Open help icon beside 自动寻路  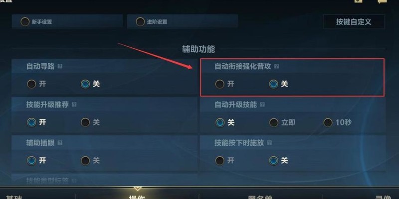(60, 66)
